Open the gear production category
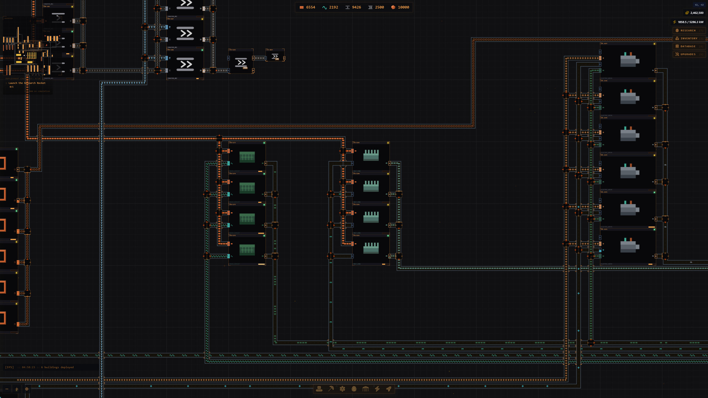This screenshot has height=398, width=708. click(x=343, y=389)
